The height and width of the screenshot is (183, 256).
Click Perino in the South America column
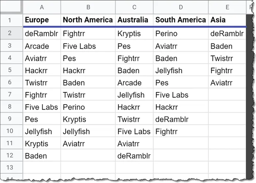166,34
